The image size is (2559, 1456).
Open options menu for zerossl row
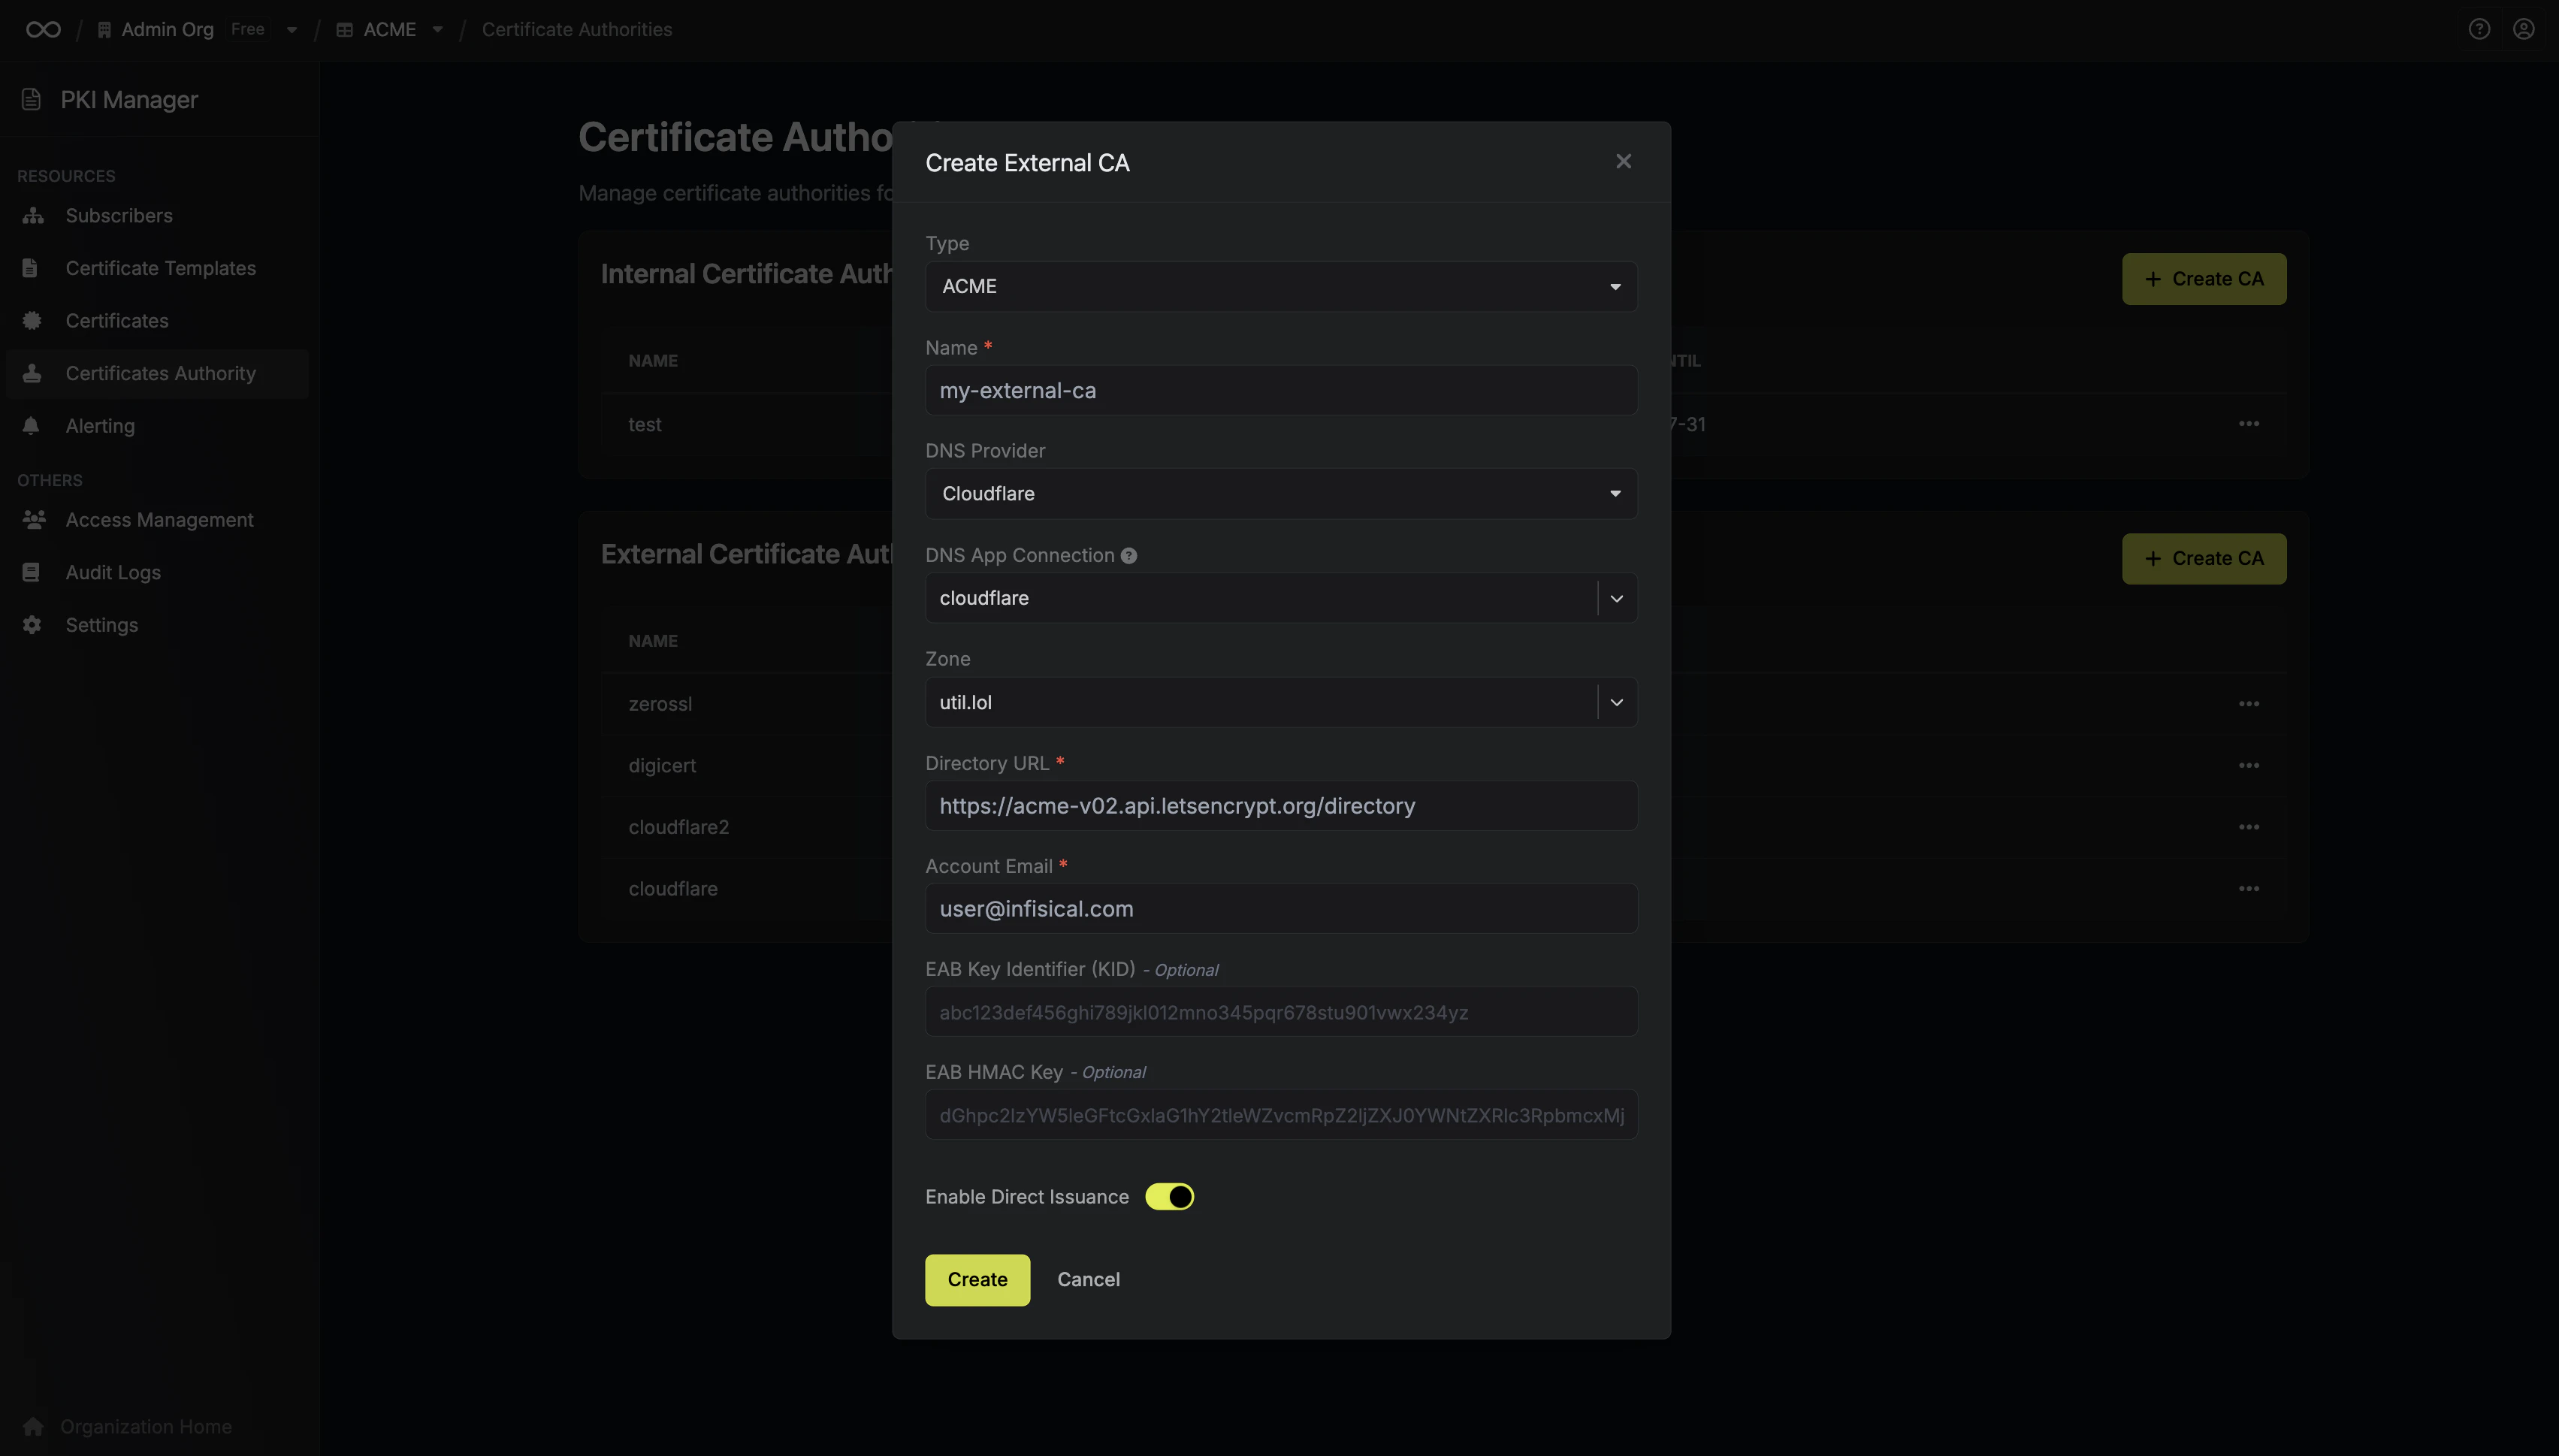[x=2248, y=704]
